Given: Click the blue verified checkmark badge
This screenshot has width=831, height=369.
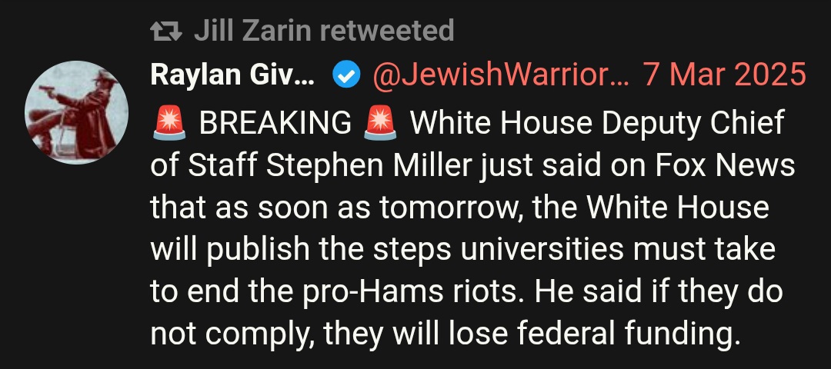Looking at the screenshot, I should coord(346,75).
